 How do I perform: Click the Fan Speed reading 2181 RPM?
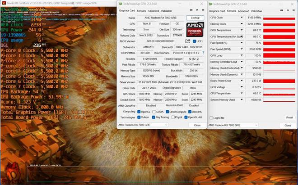click(x=254, y=49)
